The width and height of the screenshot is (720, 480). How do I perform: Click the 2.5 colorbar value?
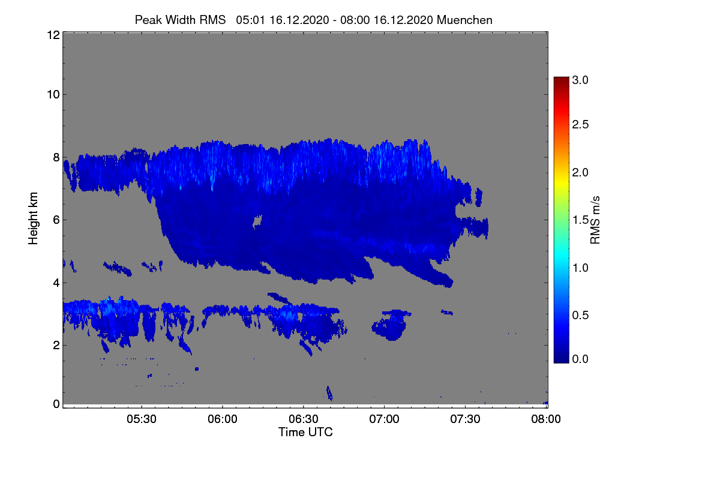pos(580,125)
